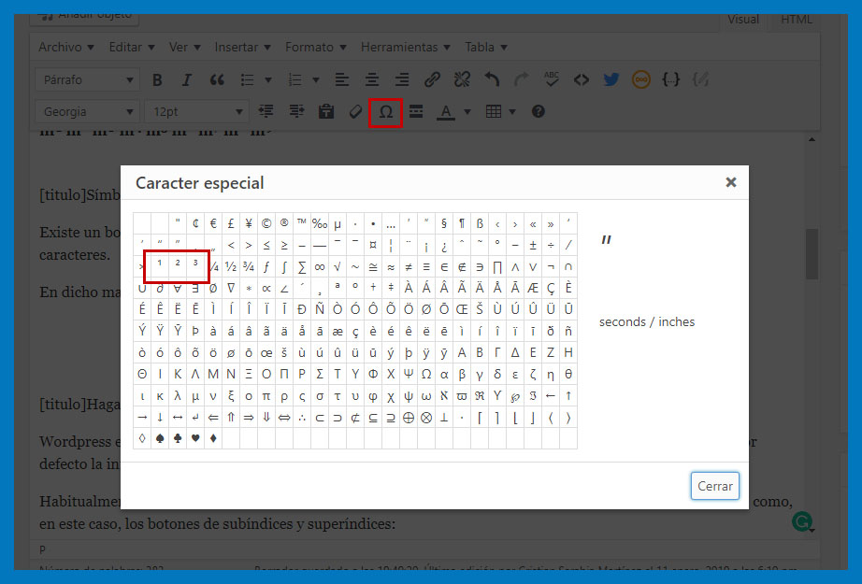Insert a bulleted list
The width and height of the screenshot is (862, 584).
248,80
